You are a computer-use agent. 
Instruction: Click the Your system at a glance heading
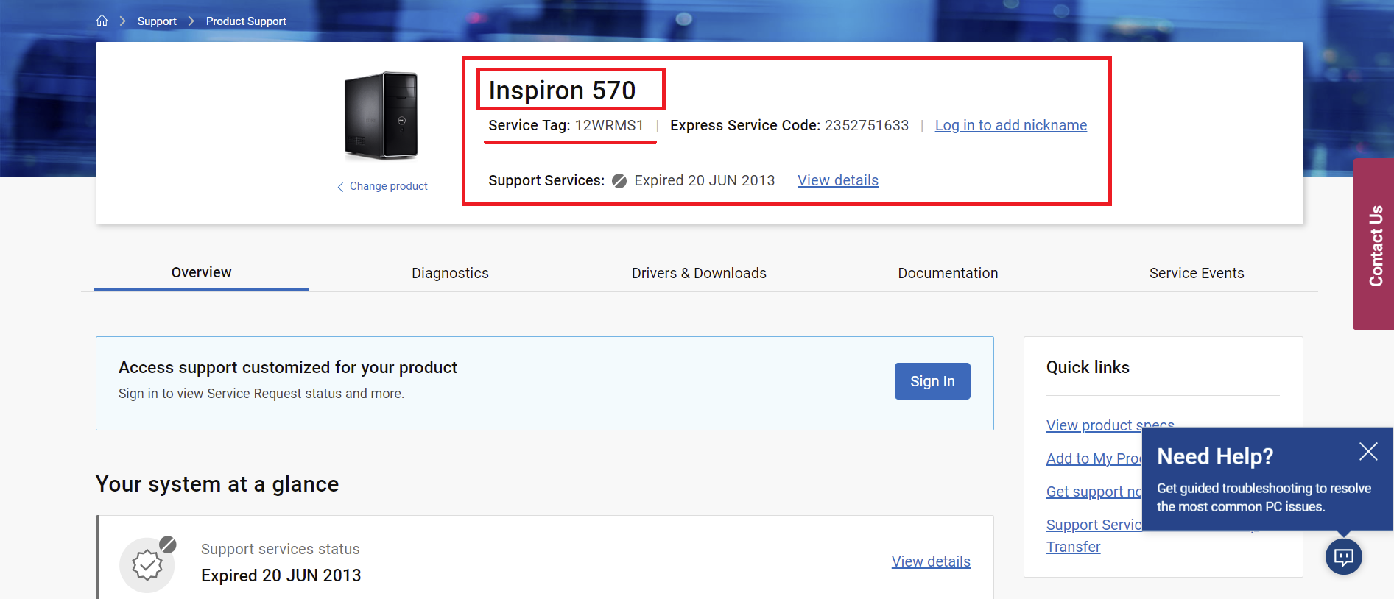click(217, 484)
